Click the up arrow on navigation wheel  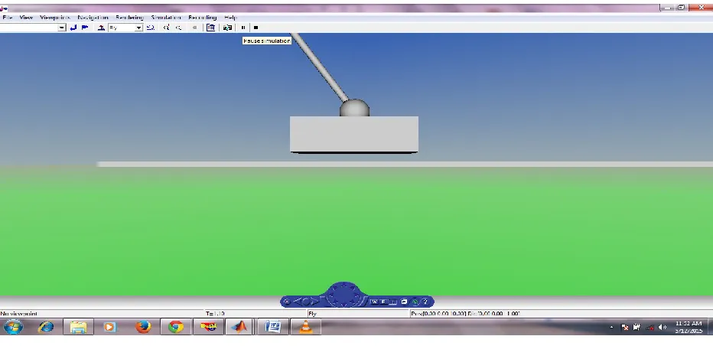pyautogui.click(x=343, y=285)
